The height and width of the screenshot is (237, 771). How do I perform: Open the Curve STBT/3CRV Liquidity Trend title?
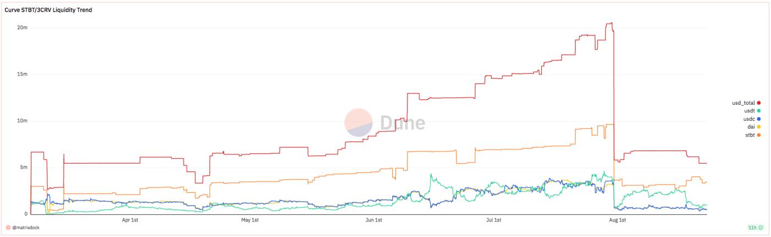coord(48,10)
